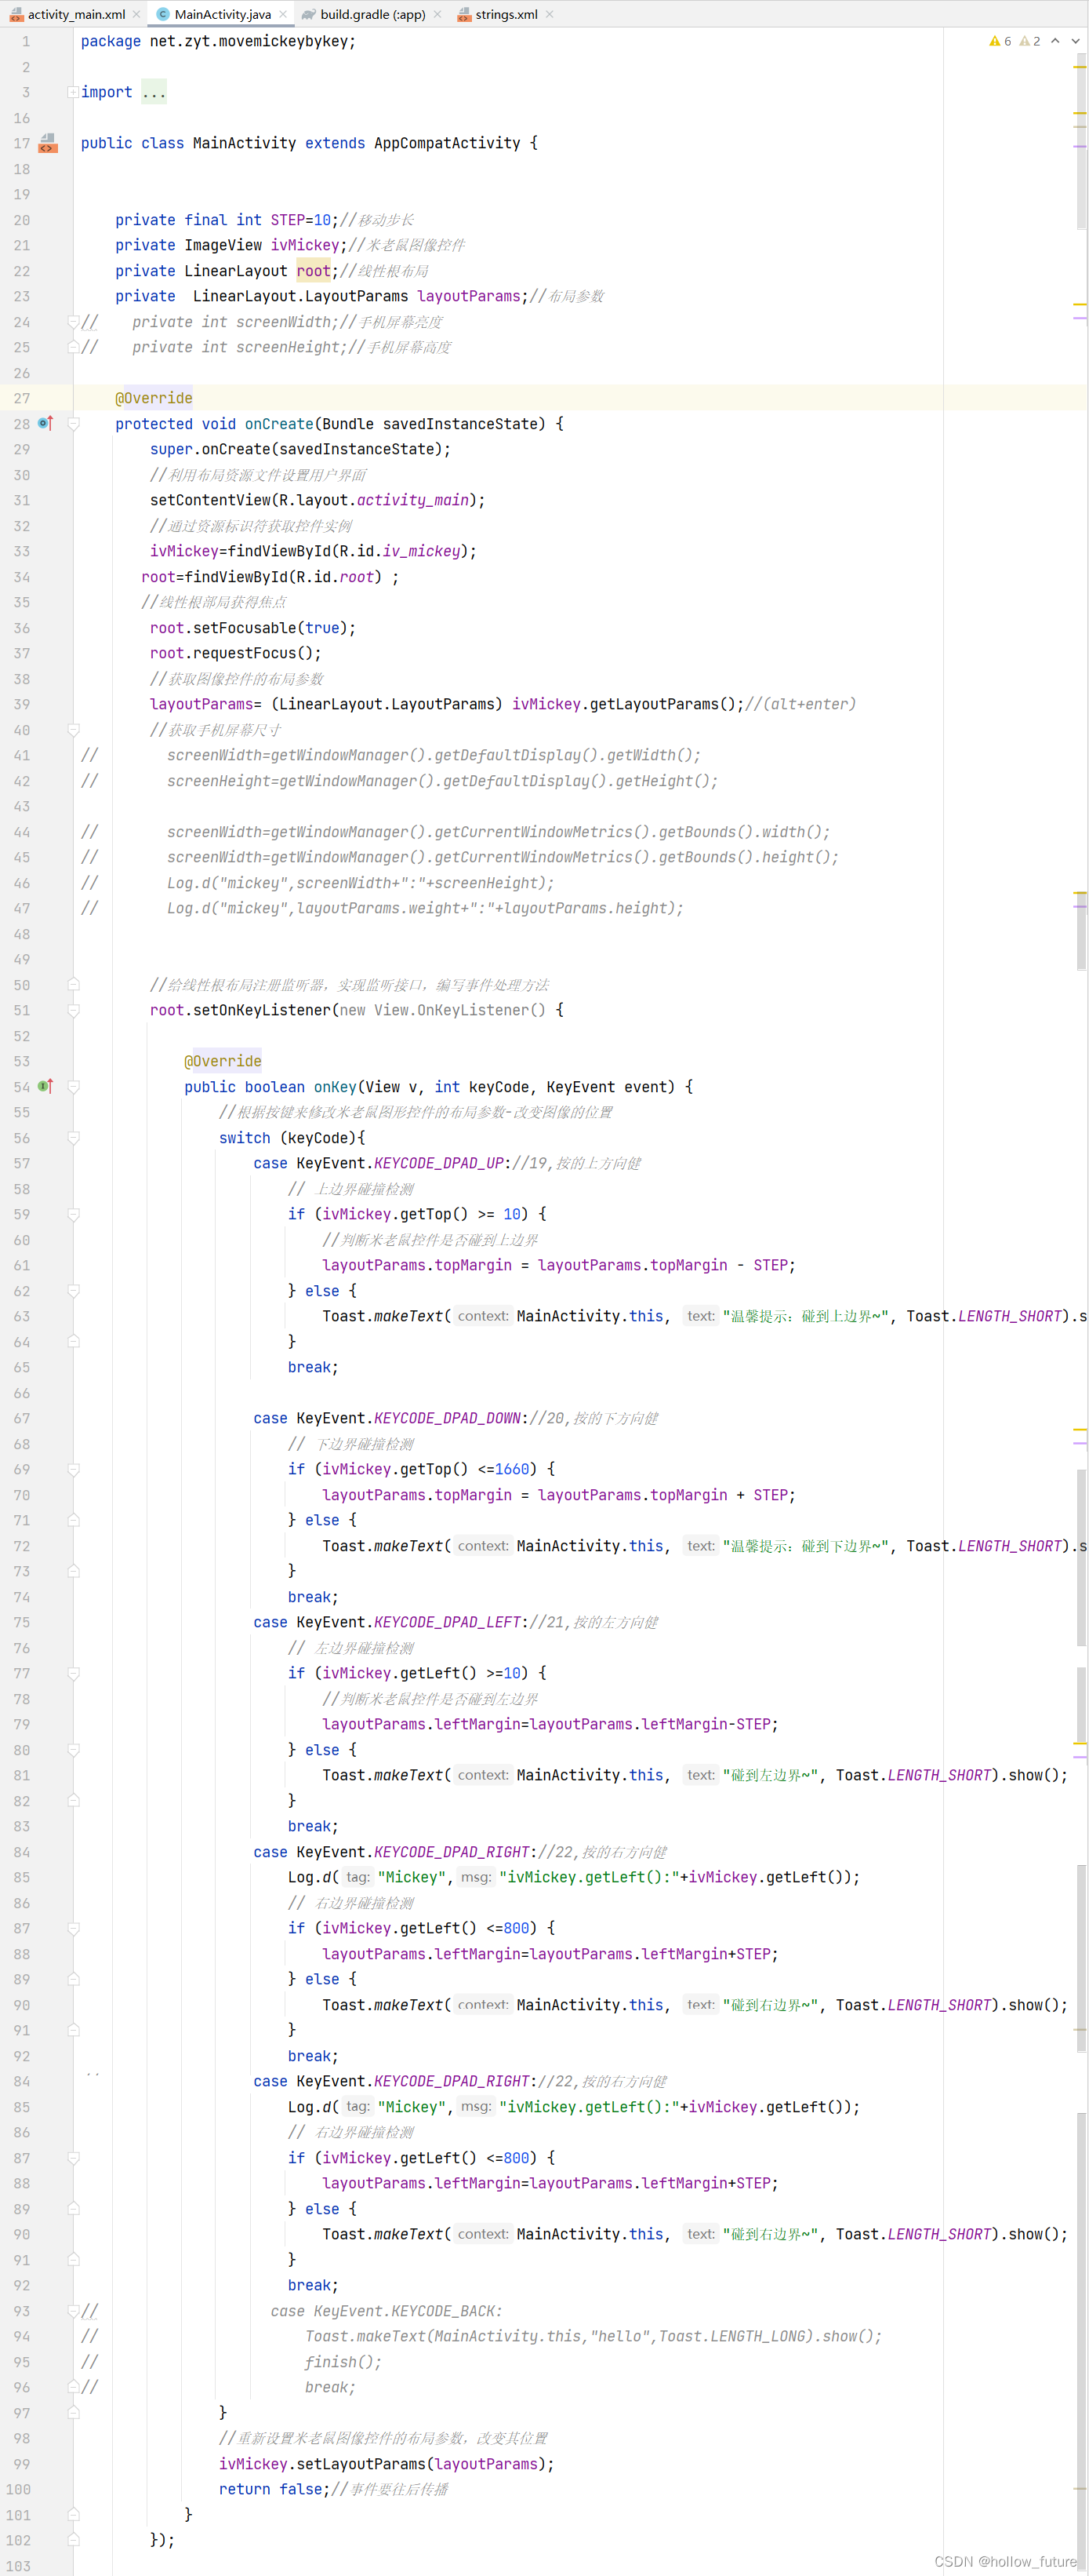Click line number 61 in the gutter
Screen dimensions: 1089x2576
click(x=22, y=1265)
